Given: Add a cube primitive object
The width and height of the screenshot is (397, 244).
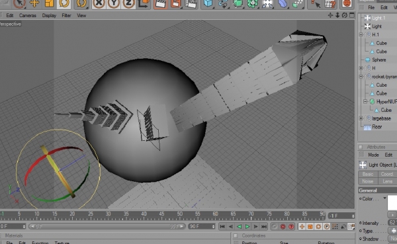Looking at the screenshot, I should pos(208,3).
